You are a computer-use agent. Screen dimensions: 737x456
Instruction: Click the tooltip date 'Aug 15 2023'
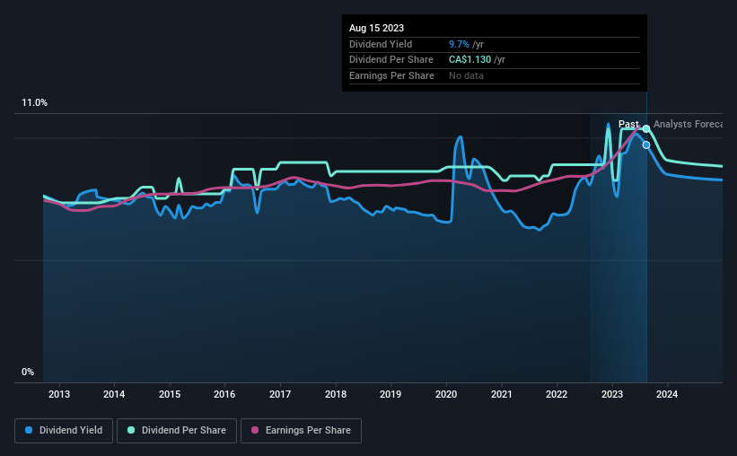(x=376, y=28)
